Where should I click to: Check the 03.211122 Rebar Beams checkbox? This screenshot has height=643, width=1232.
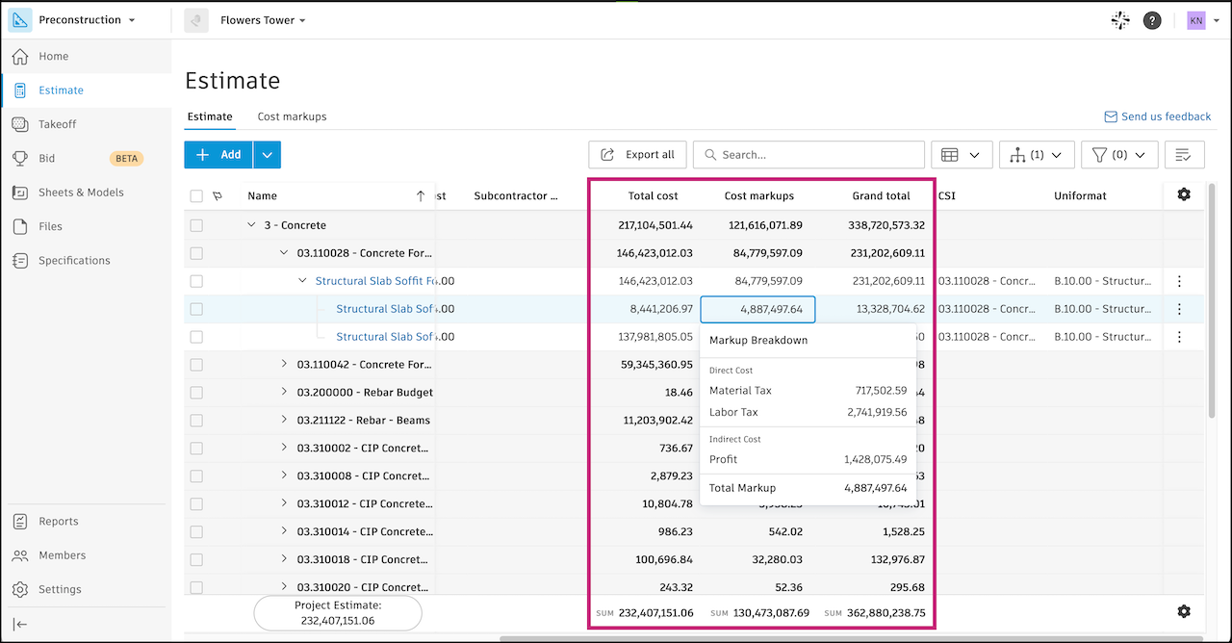(196, 421)
